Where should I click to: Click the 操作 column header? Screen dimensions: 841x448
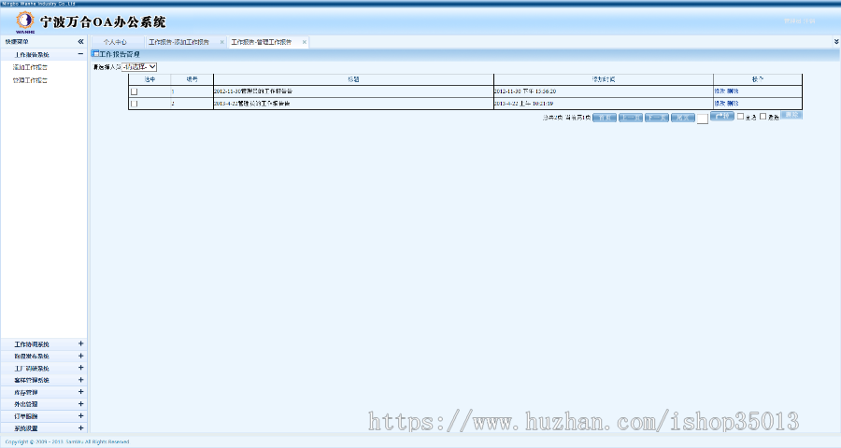pos(757,79)
